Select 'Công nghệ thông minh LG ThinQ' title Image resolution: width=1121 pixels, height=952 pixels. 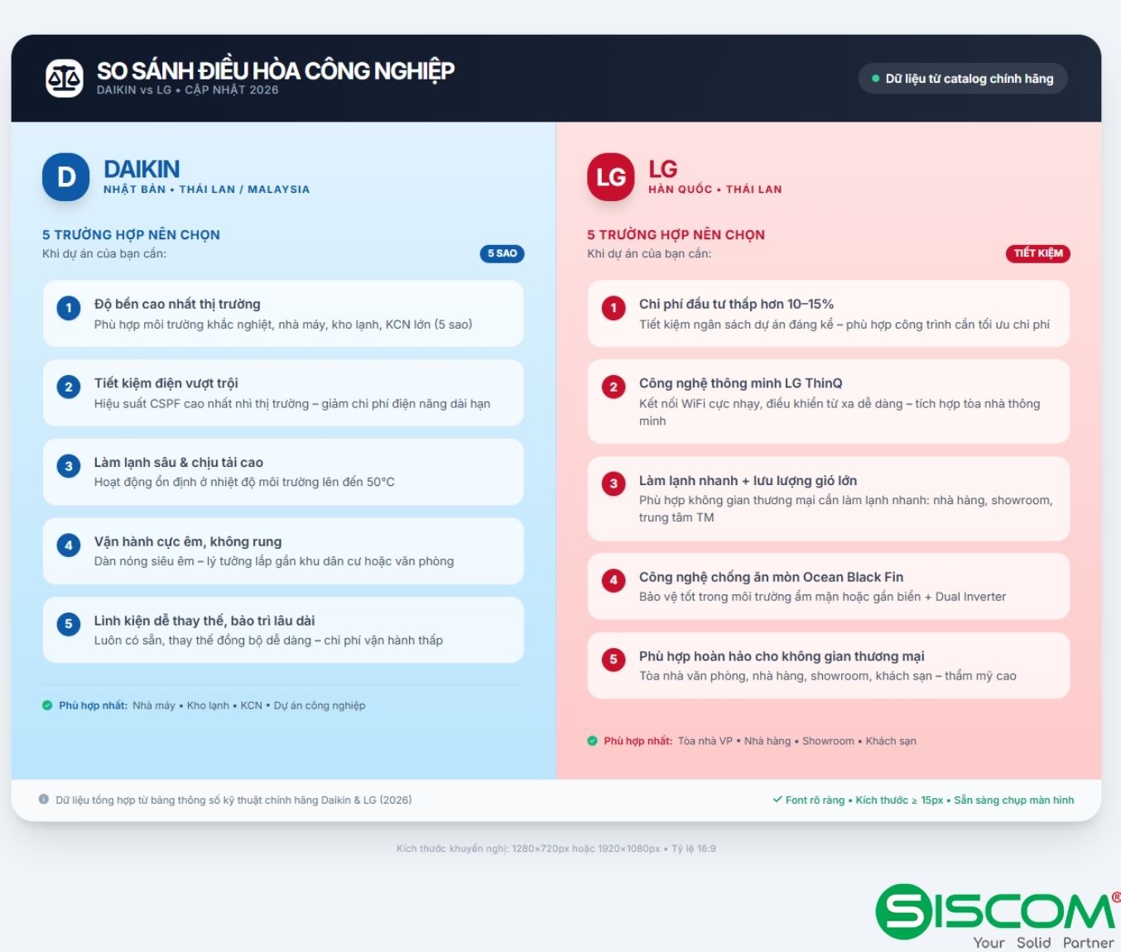click(x=741, y=383)
